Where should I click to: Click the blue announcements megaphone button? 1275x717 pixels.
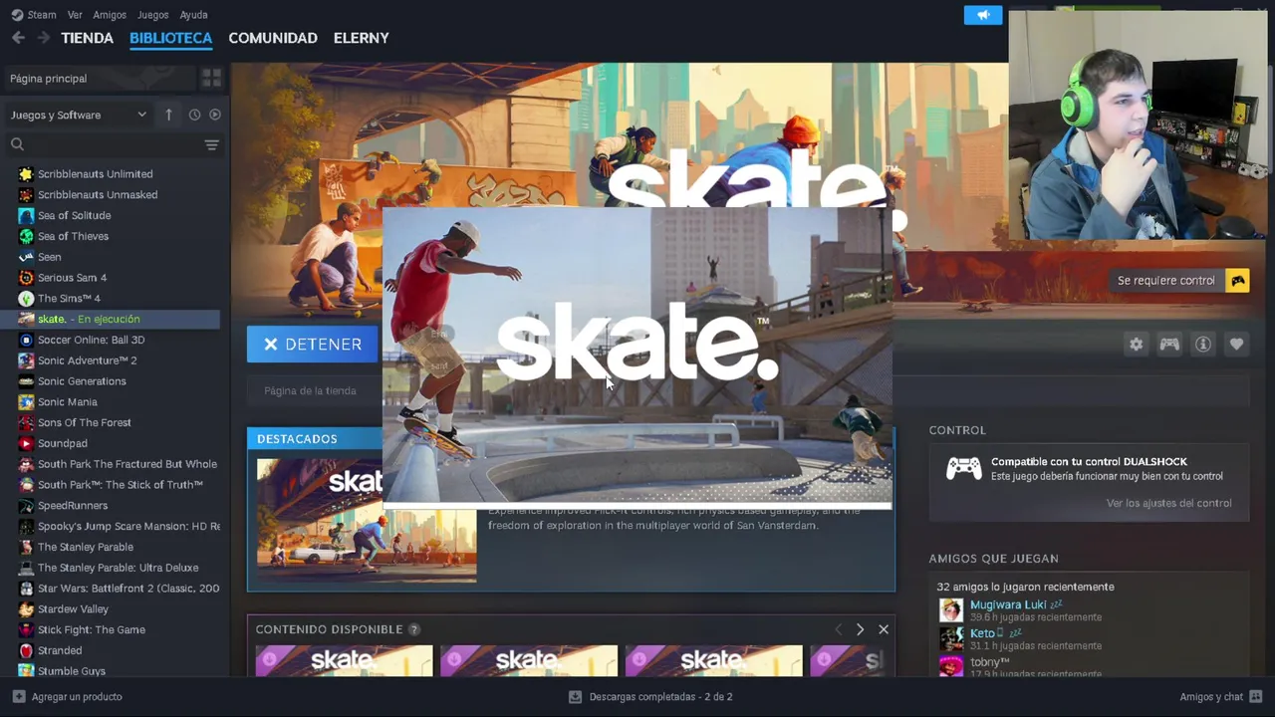coord(983,15)
